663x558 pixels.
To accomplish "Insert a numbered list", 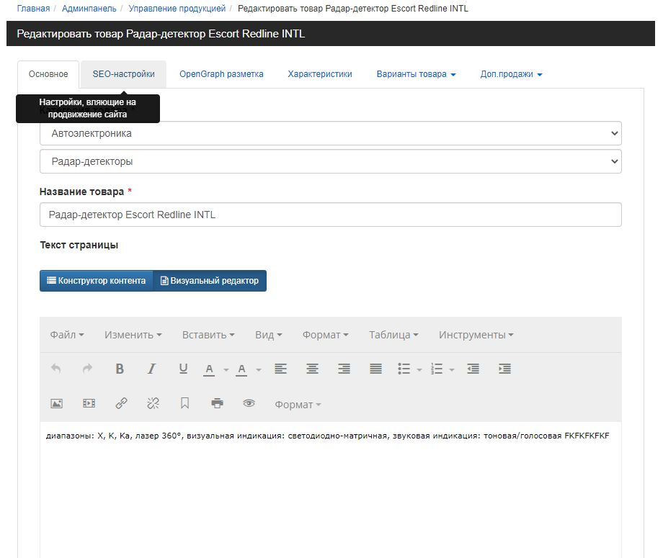I will point(437,369).
